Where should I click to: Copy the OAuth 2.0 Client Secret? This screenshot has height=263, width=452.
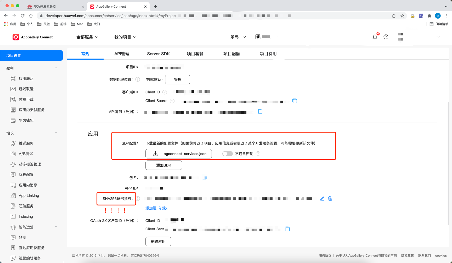pyautogui.click(x=287, y=229)
